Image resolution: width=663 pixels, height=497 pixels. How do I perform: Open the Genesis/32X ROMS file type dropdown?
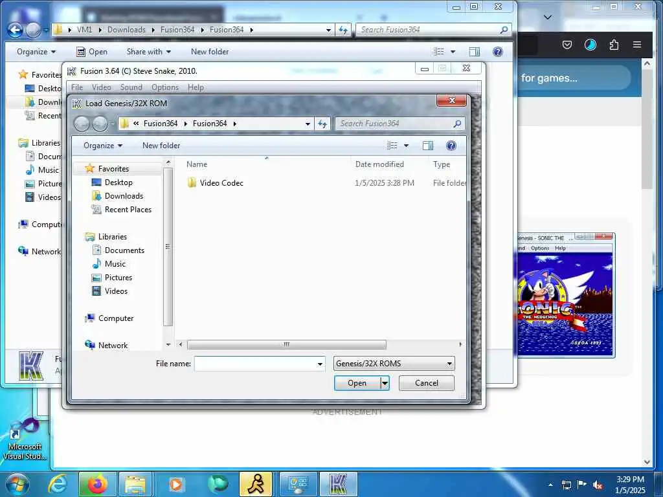click(394, 364)
